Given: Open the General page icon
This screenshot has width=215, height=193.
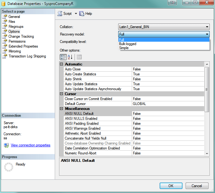Looking at the screenshot, I should pyautogui.click(x=5, y=17).
